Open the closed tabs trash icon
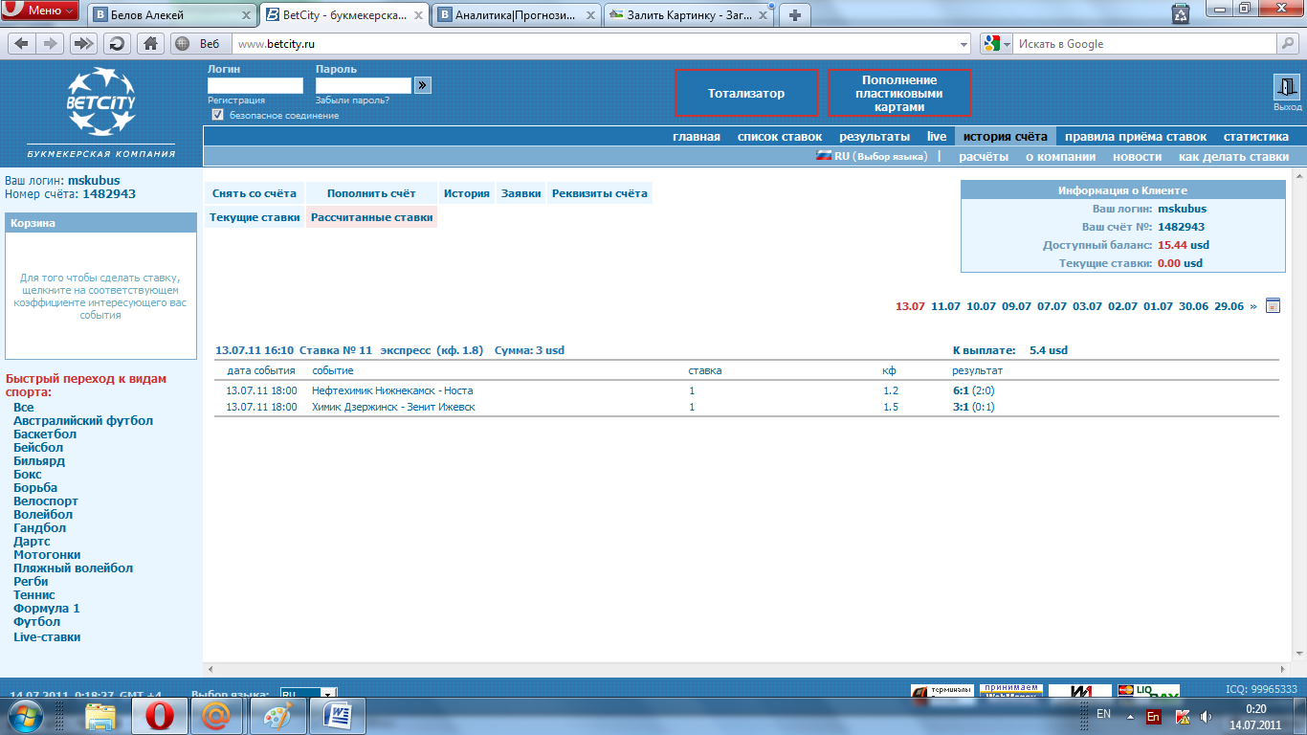This screenshot has width=1307, height=735. pos(1181,13)
